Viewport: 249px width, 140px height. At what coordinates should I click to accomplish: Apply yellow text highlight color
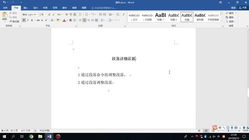[x=58, y=20]
